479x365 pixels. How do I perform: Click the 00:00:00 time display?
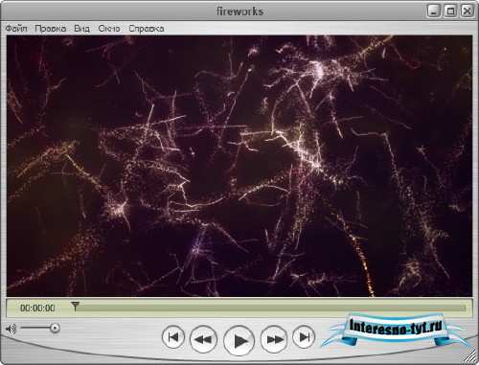point(37,308)
